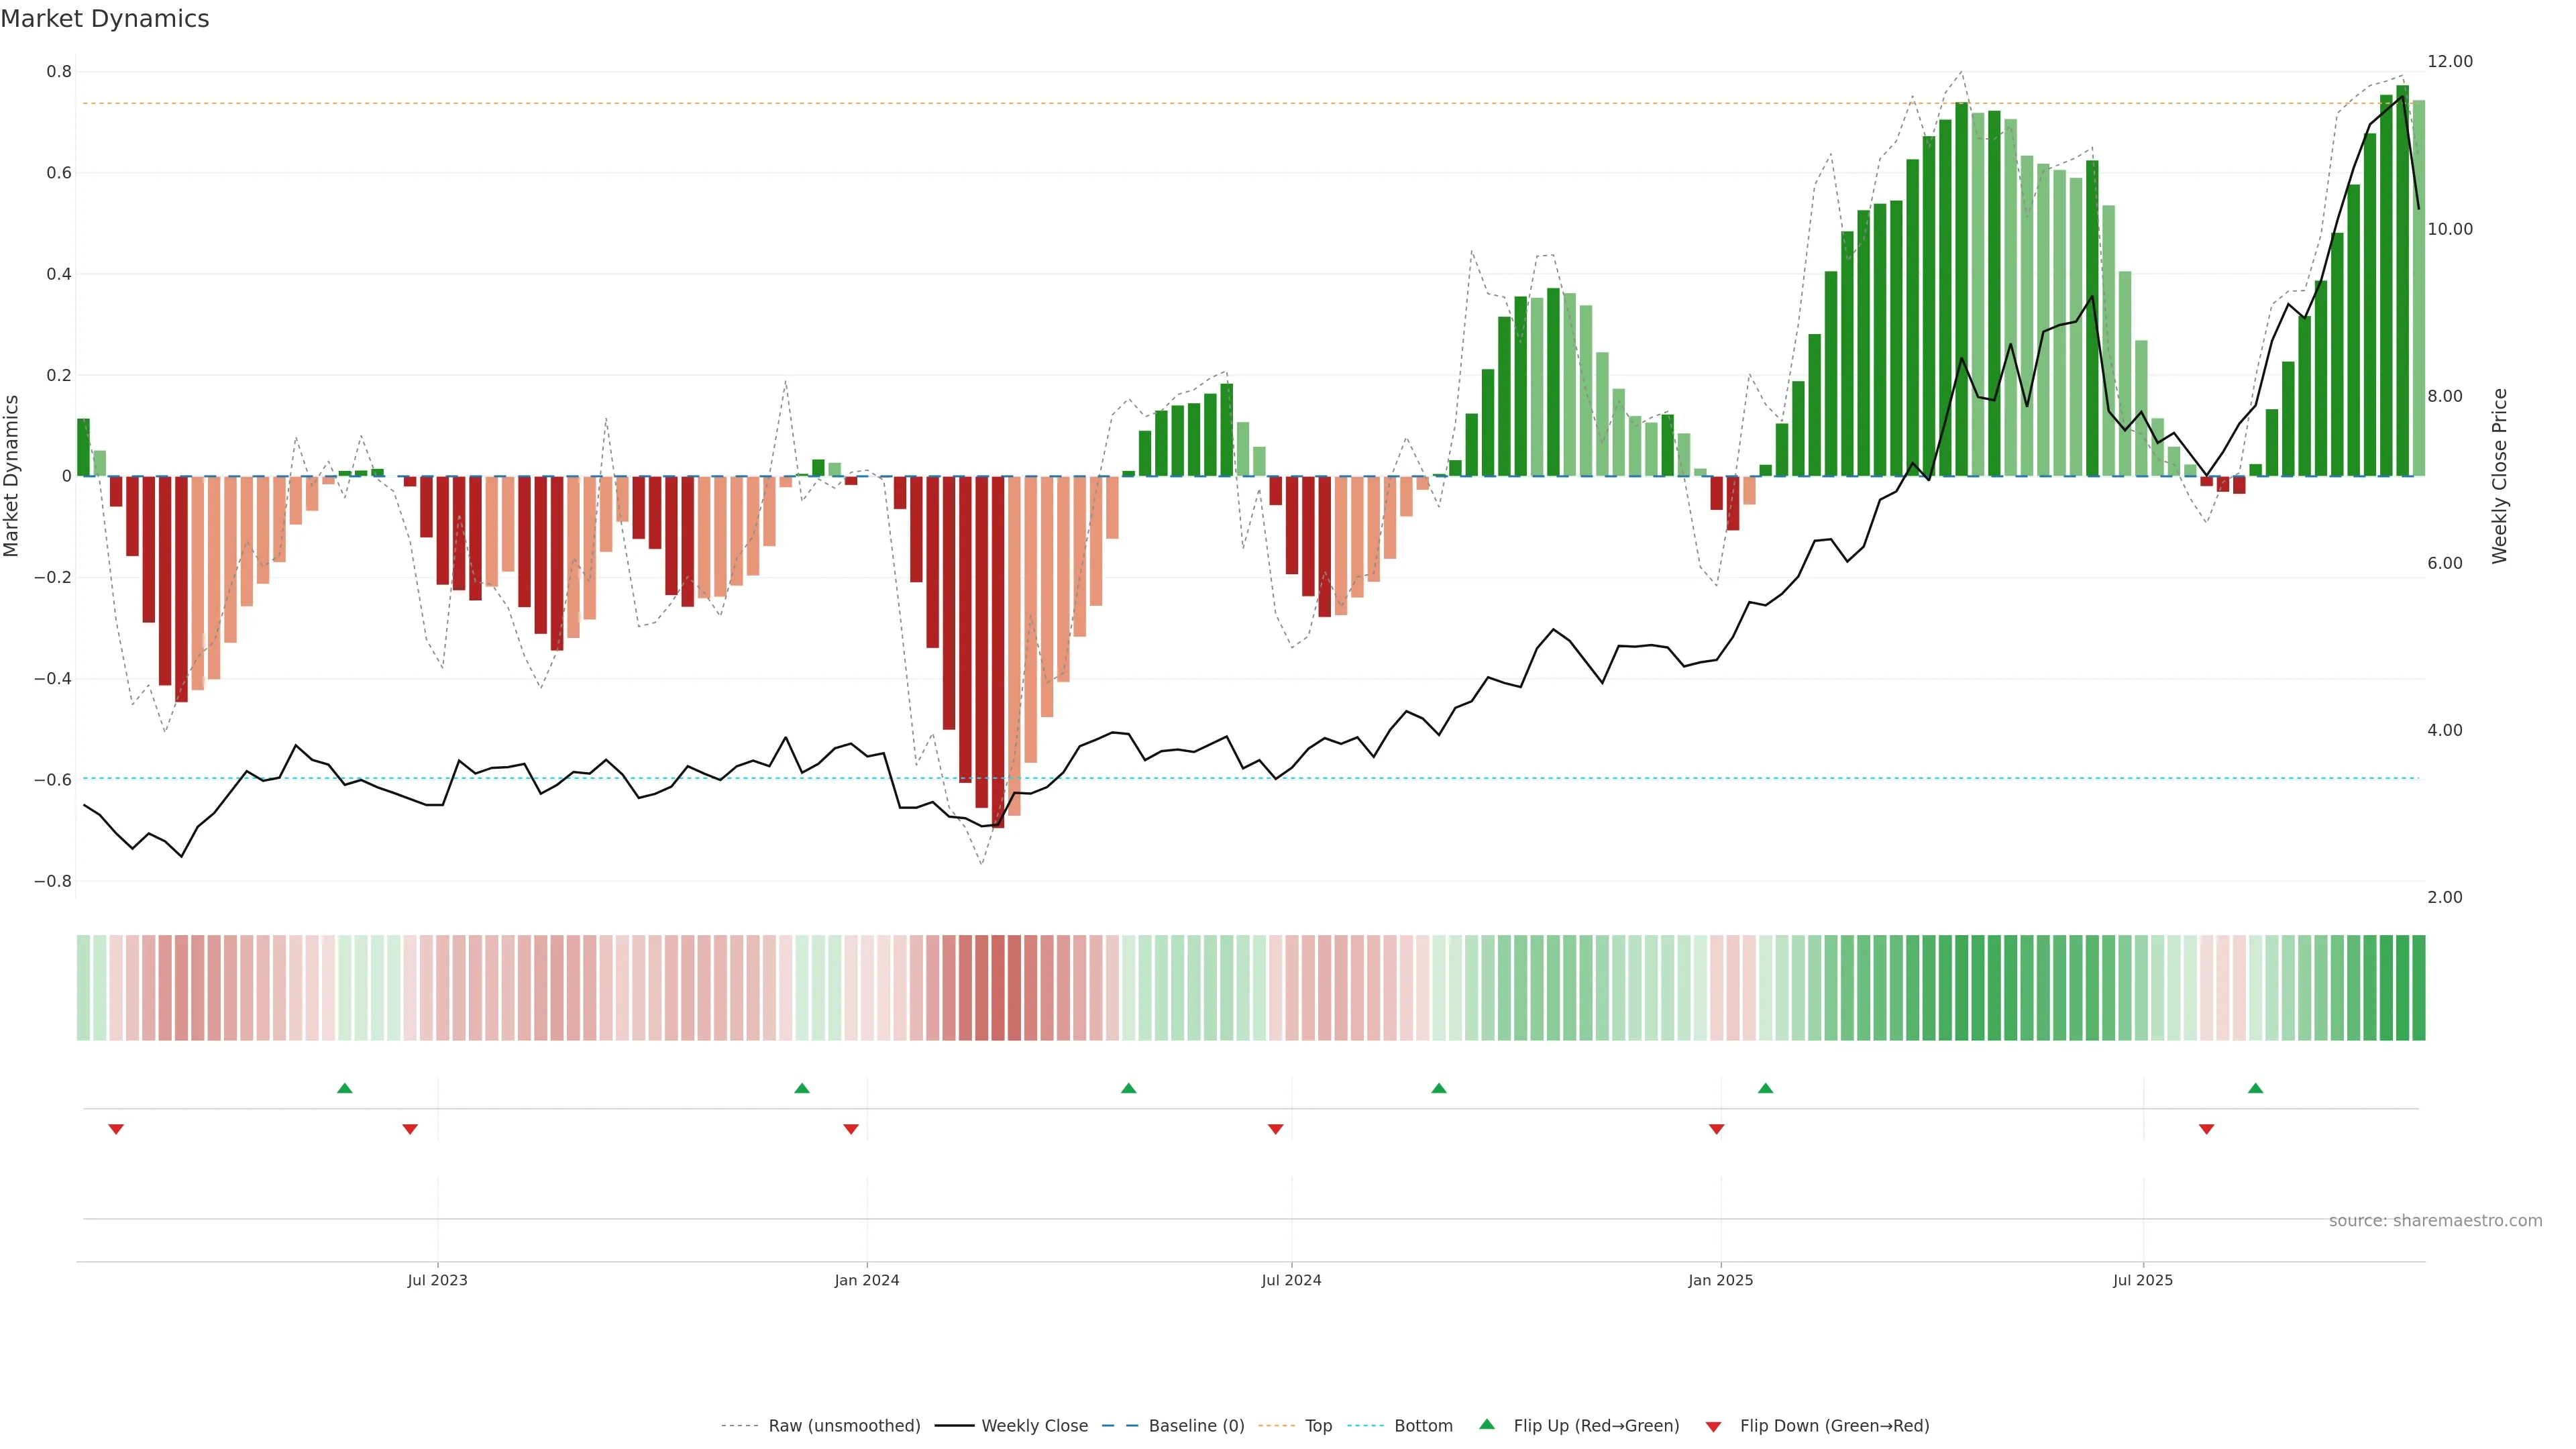Click the red flip-down marker just before Jan 2025
2576x1449 pixels.
[1716, 1129]
